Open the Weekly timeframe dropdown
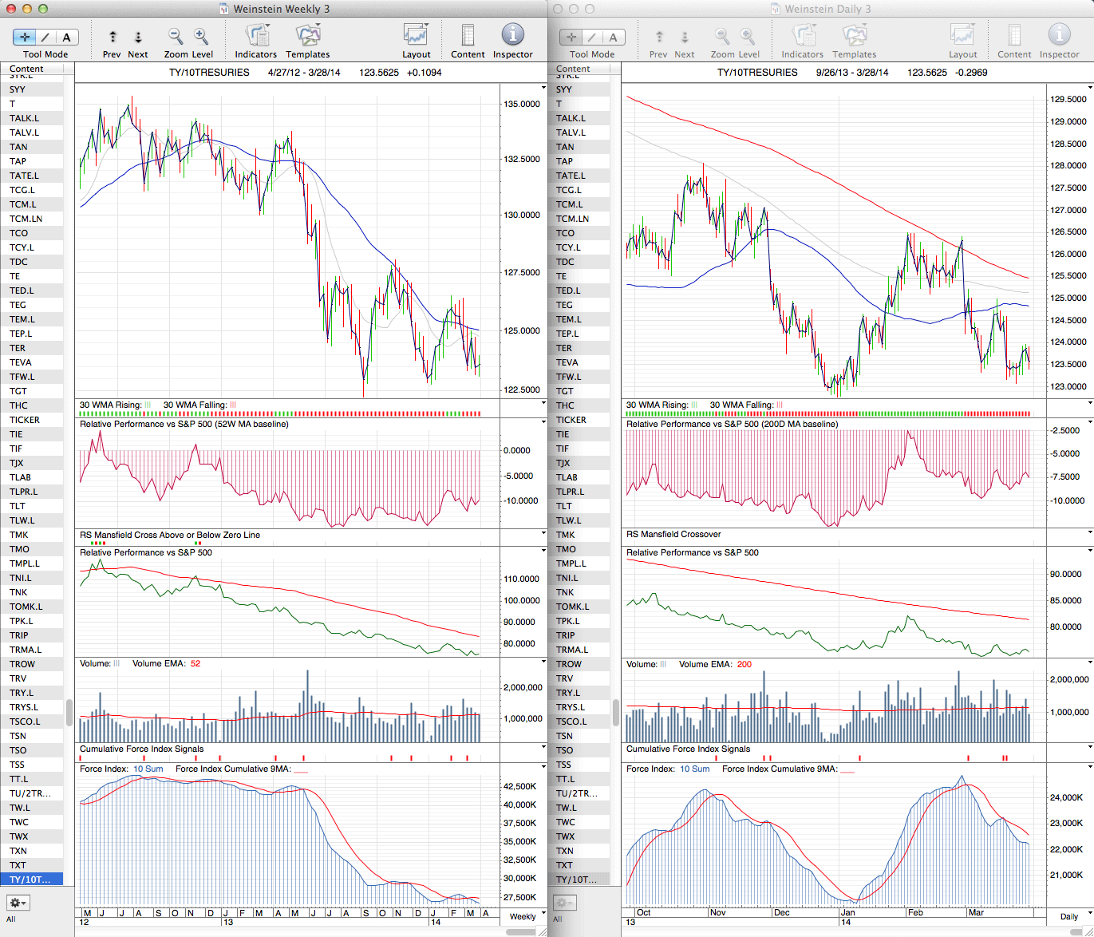 (527, 916)
